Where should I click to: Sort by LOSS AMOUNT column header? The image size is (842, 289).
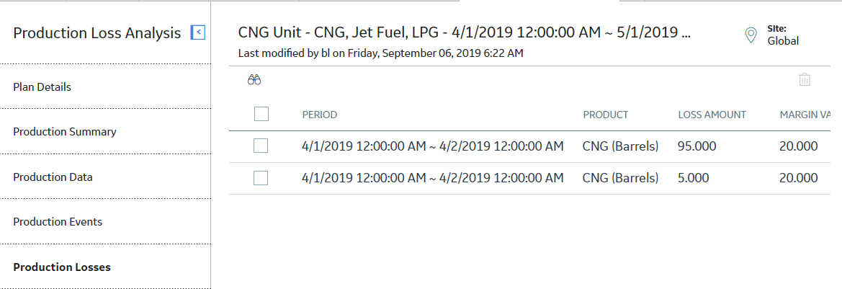tap(712, 115)
